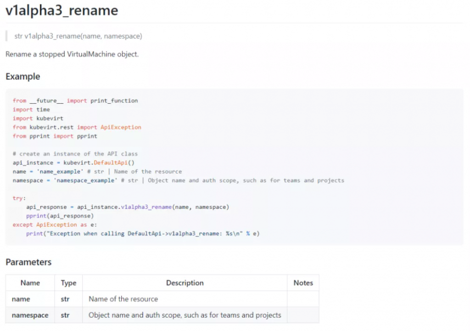Click ApiException in the import line
This screenshot has height=332, width=470.
point(121,127)
